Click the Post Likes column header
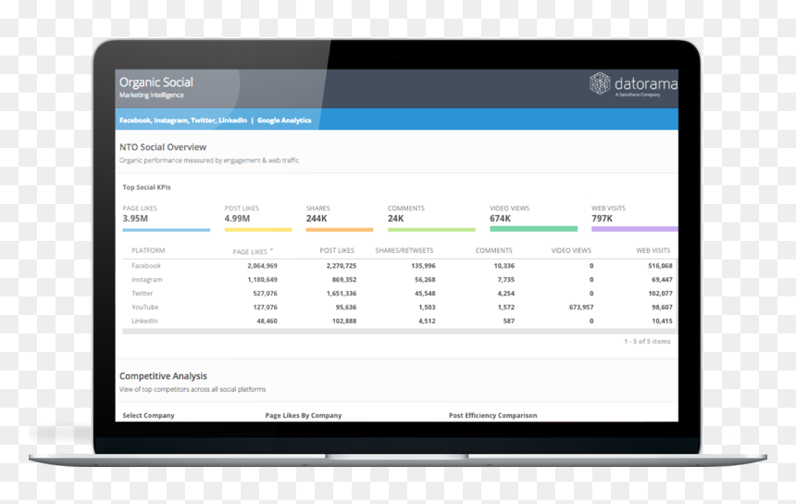Viewport: 796px width, 504px height. point(337,250)
